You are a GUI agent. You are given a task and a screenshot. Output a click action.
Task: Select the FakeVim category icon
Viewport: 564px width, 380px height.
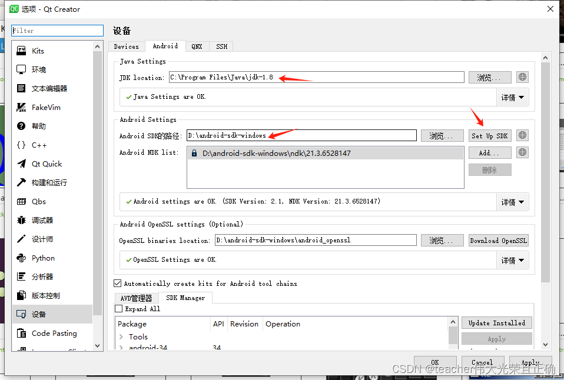pyautogui.click(x=21, y=107)
